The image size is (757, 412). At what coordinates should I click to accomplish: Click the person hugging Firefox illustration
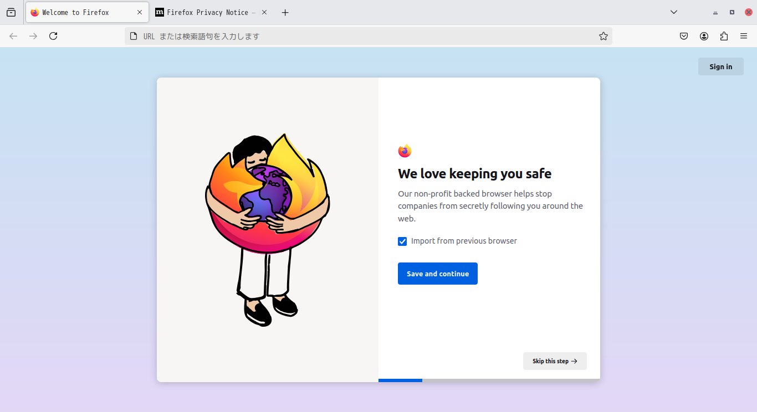click(x=268, y=230)
